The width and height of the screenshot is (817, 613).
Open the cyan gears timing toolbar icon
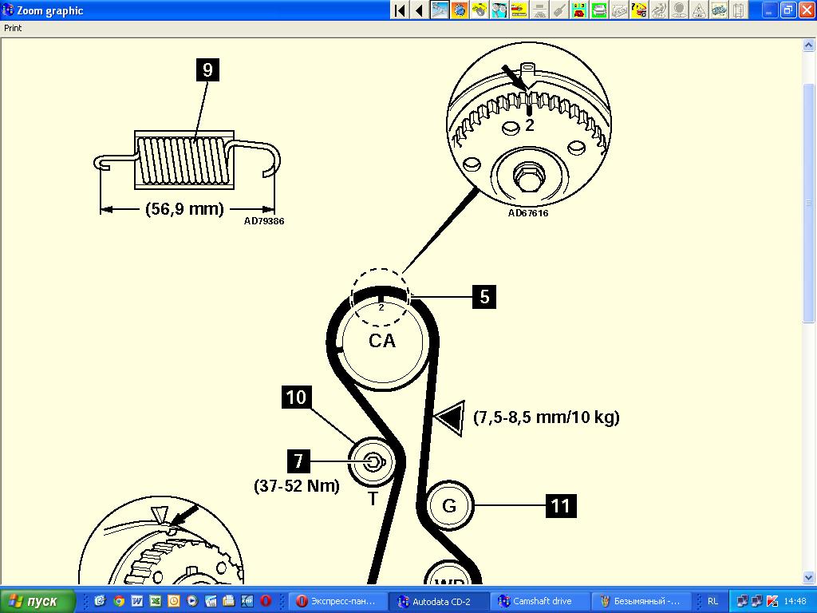point(499,10)
